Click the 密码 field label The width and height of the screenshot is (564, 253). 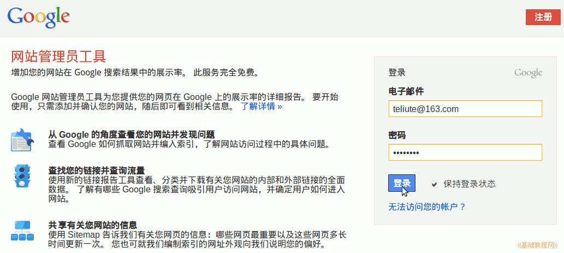coord(397,135)
